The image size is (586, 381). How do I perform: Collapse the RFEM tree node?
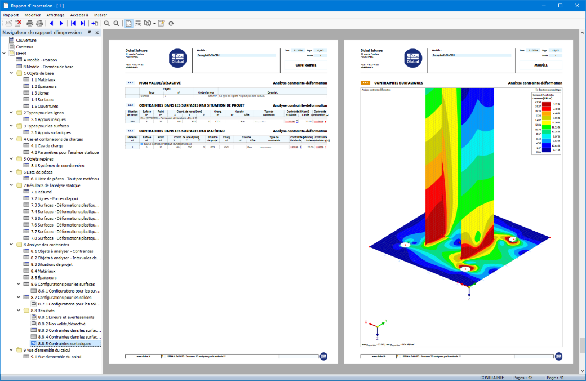point(4,53)
